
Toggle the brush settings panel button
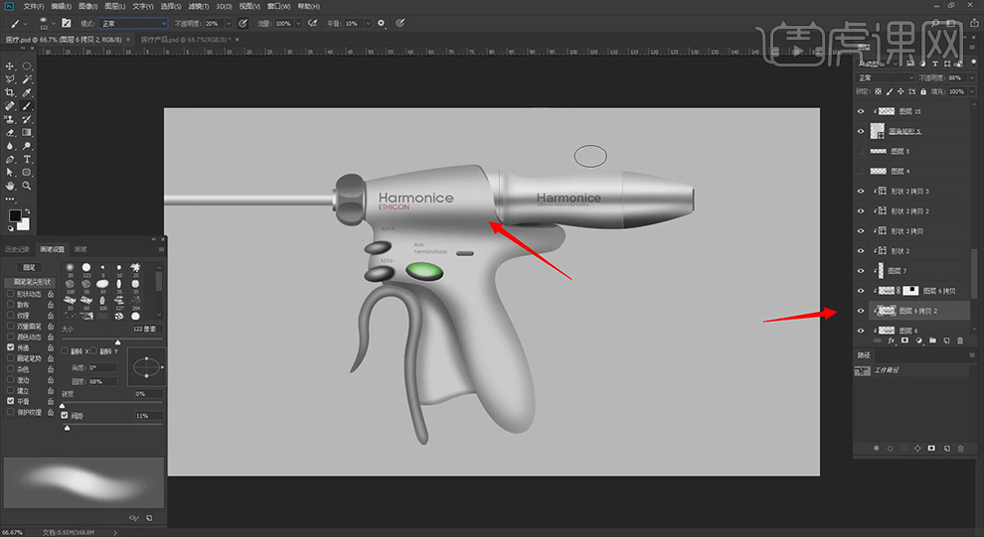pos(67,23)
